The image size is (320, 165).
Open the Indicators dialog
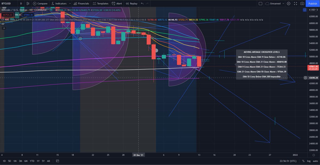click(x=59, y=3)
